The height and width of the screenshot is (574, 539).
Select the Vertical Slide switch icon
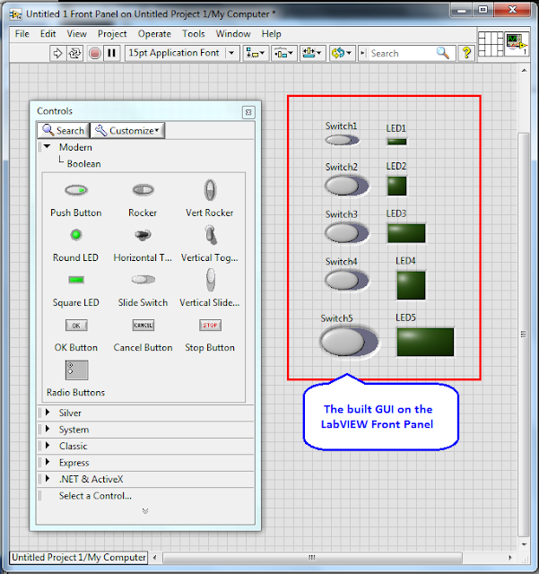[x=211, y=279]
